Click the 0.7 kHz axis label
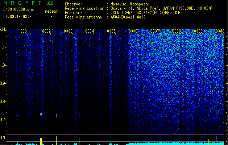The image size is (228, 145). point(3,120)
